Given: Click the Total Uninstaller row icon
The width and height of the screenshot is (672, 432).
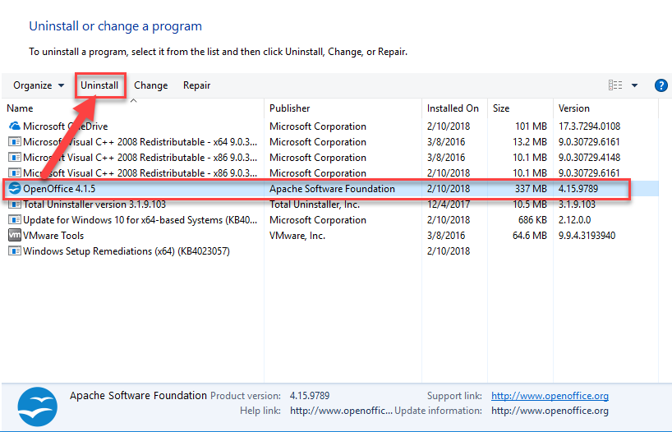Looking at the screenshot, I should (15, 205).
